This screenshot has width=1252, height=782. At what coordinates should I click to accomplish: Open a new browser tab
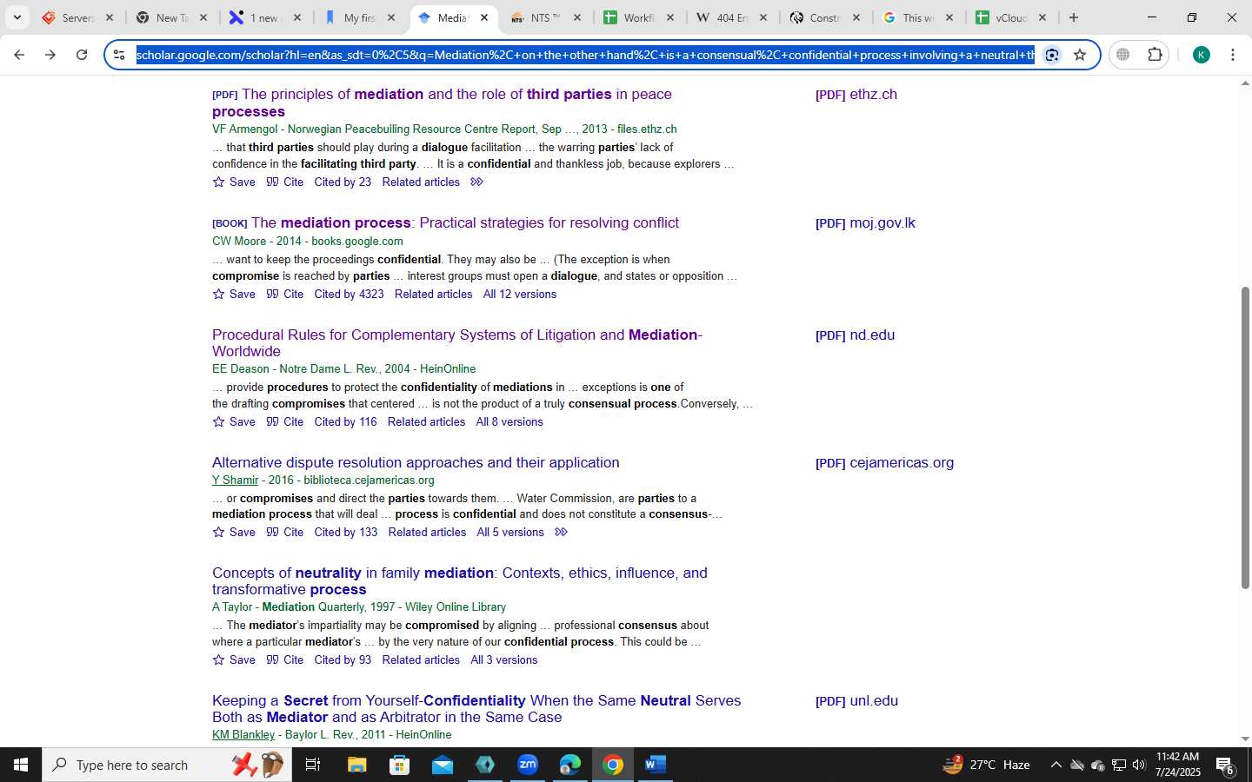pos(1074,17)
